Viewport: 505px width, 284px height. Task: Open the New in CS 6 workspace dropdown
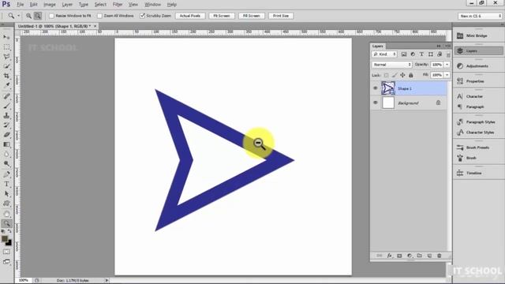[480, 16]
